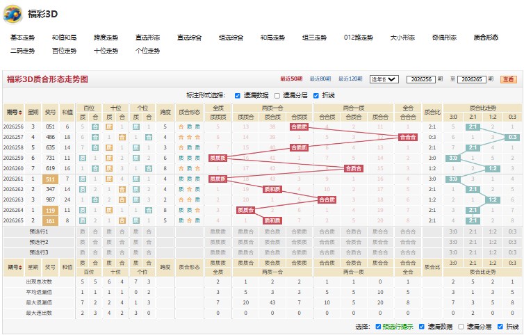Select the 质合形态 navigation item
The width and height of the screenshot is (524, 335).
(486, 38)
